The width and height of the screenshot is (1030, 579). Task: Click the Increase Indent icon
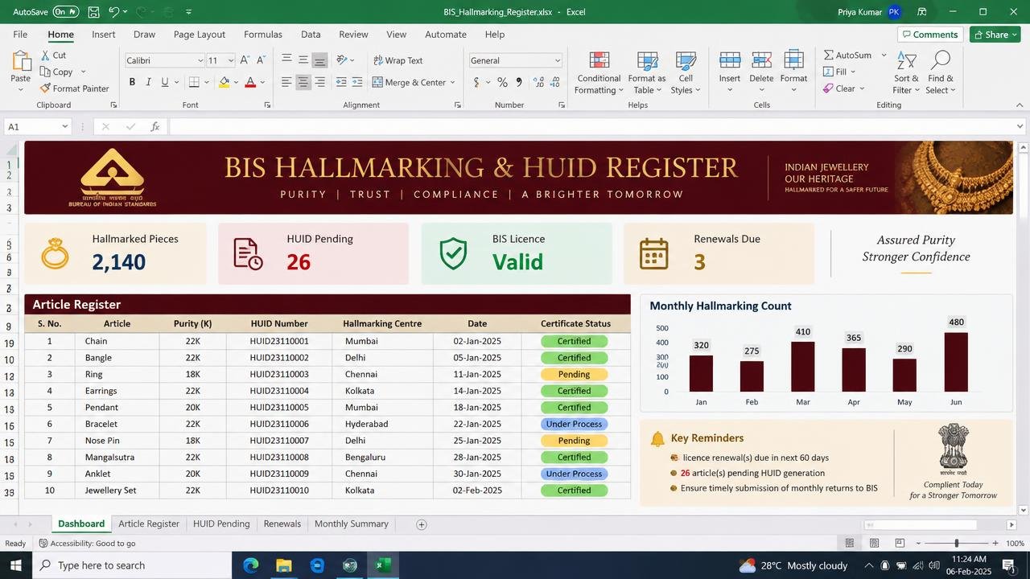[359, 82]
